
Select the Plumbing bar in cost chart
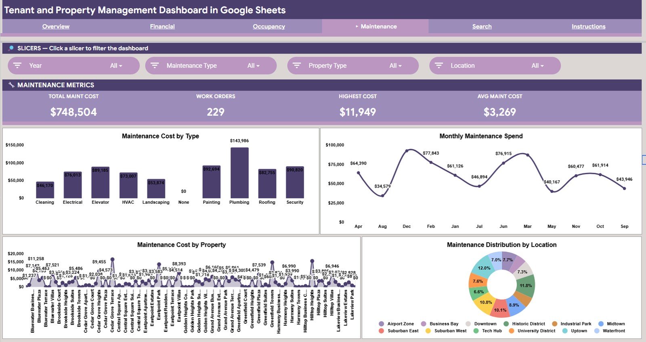click(239, 173)
